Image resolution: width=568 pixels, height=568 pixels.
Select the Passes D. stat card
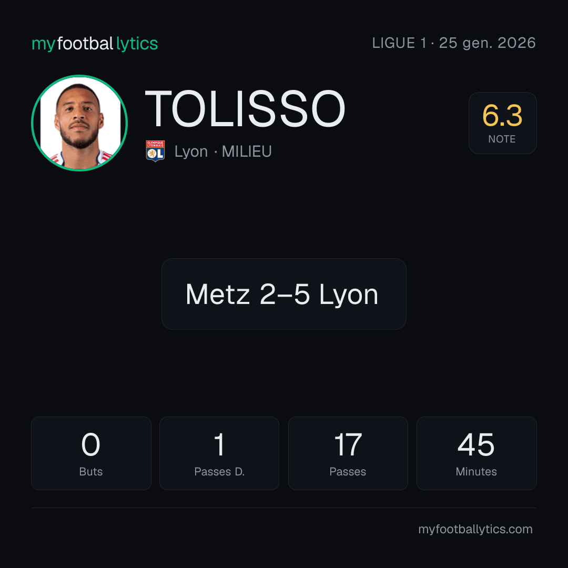(x=219, y=453)
